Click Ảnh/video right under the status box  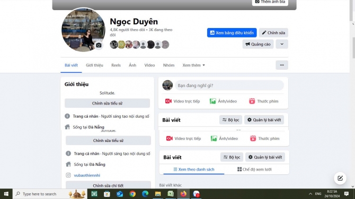click(223, 101)
